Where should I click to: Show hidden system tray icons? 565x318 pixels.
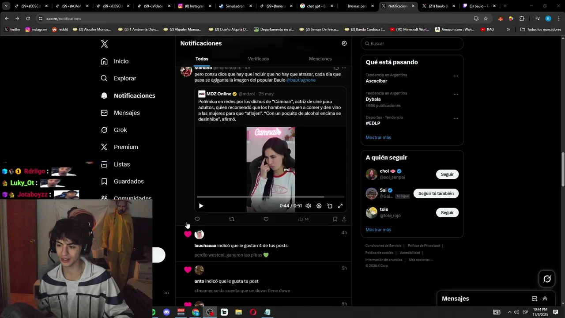tap(509, 312)
